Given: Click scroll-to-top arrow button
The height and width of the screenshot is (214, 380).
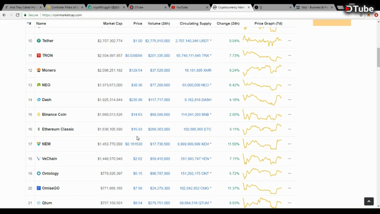Looking at the screenshot, I should point(369,202).
